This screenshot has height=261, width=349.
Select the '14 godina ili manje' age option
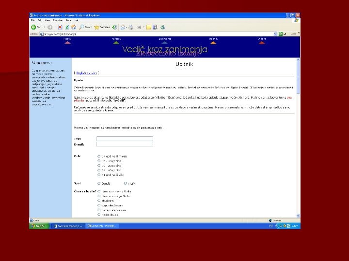click(99, 156)
